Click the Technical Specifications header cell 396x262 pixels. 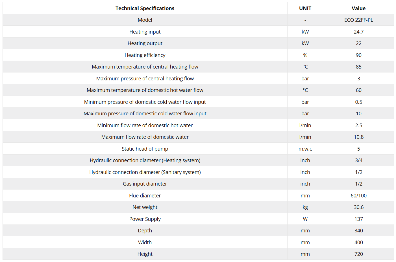(145, 8)
